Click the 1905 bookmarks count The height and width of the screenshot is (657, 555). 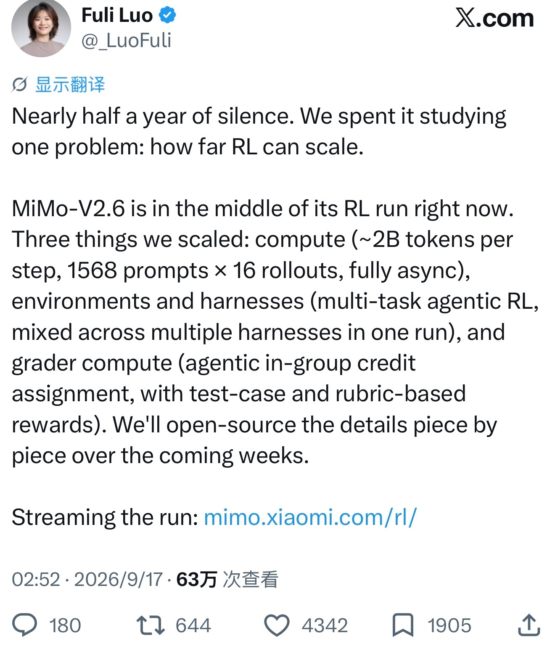pos(449,625)
